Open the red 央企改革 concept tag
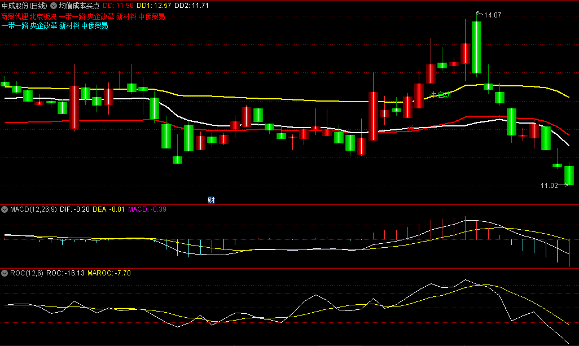Image resolution: width=579 pixels, height=346 pixels. 101,16
